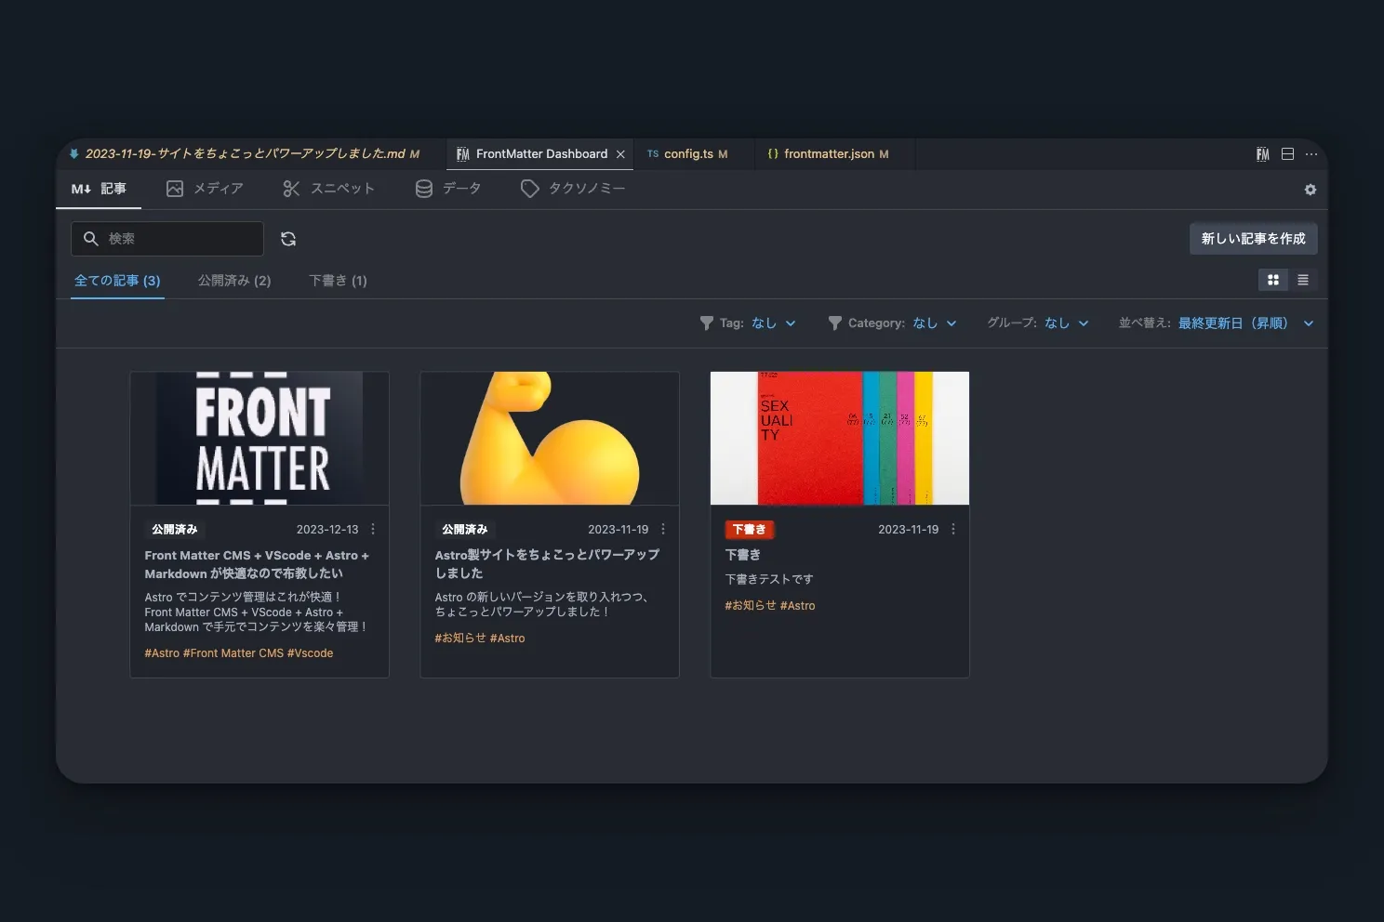The height and width of the screenshot is (922, 1384).
Task: Click 新しい記事を作成 button
Action: point(1253,239)
